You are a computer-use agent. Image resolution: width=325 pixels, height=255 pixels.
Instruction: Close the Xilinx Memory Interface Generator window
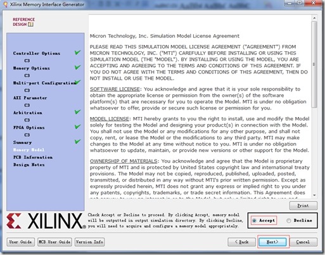pyautogui.click(x=314, y=3)
